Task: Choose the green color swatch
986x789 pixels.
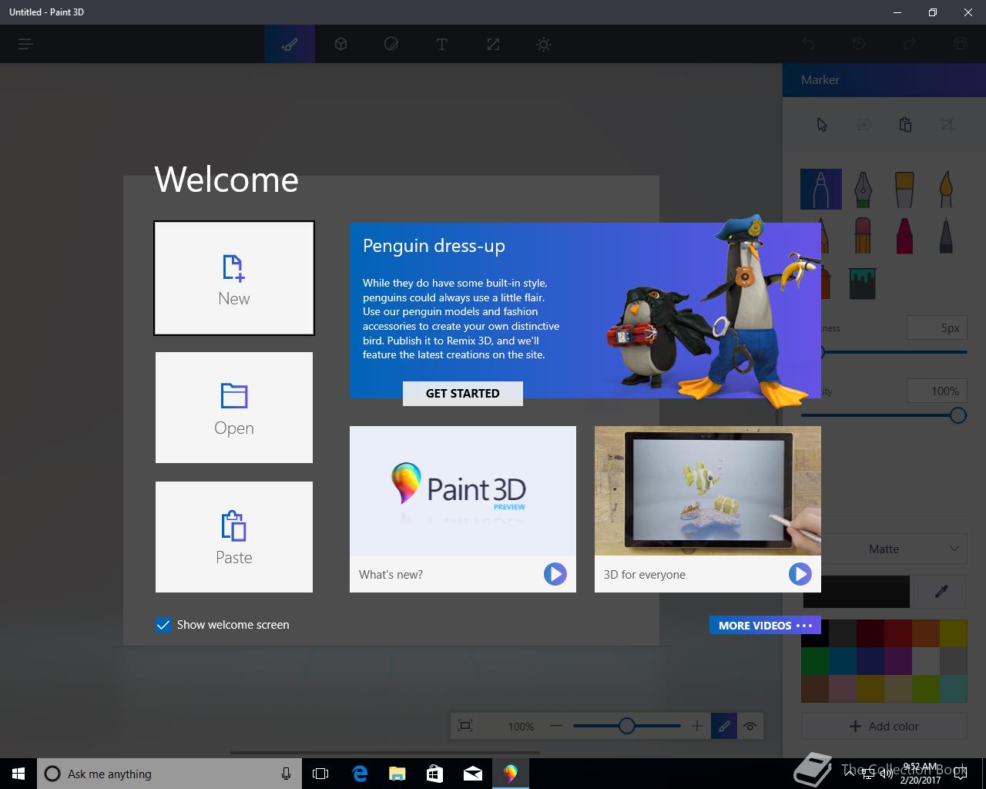Action: click(815, 661)
